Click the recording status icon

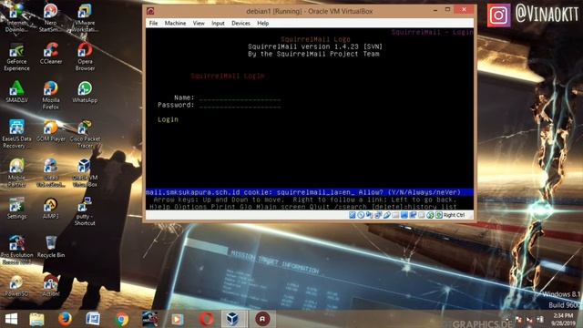click(x=413, y=215)
